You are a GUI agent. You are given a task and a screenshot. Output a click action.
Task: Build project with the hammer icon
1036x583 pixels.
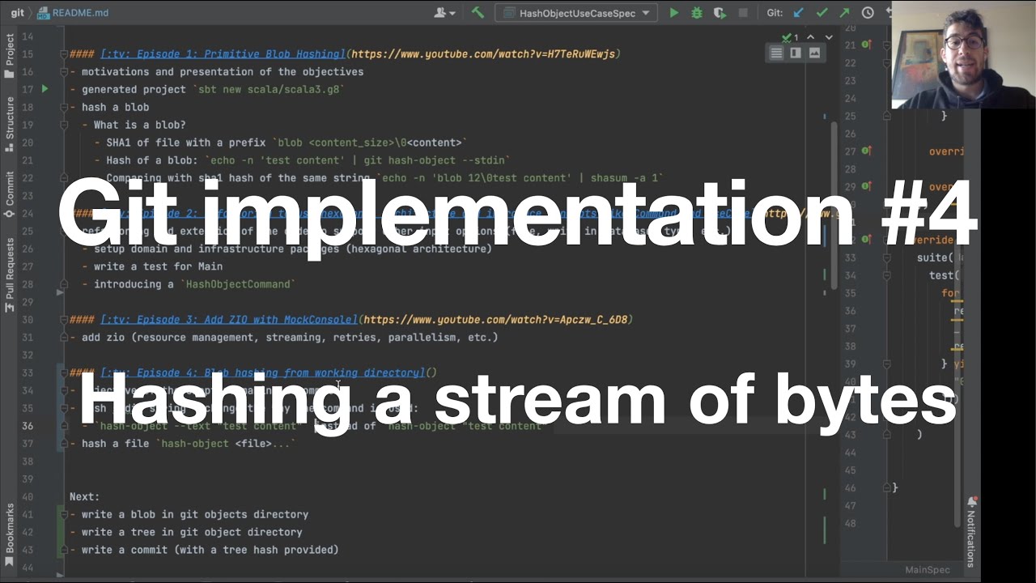(478, 13)
